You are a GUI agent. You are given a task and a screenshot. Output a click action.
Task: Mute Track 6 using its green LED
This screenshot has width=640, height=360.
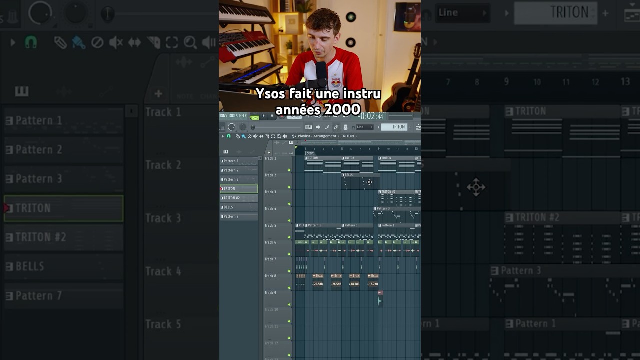coord(289,254)
